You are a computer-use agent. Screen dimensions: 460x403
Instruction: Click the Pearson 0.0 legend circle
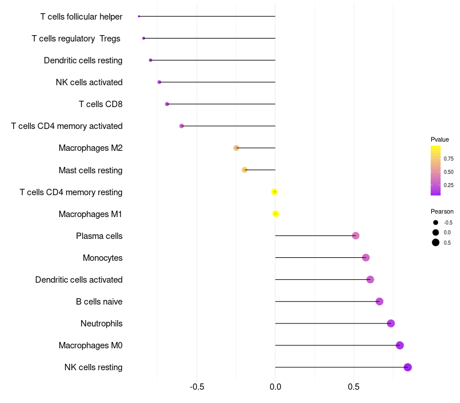[x=436, y=233]
